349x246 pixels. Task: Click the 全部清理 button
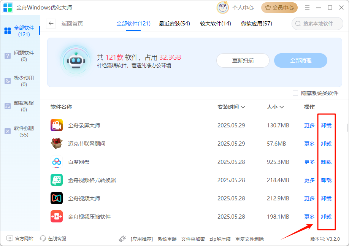pos(300,60)
